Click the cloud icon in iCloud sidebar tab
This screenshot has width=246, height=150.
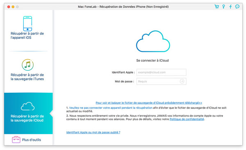click(27, 106)
